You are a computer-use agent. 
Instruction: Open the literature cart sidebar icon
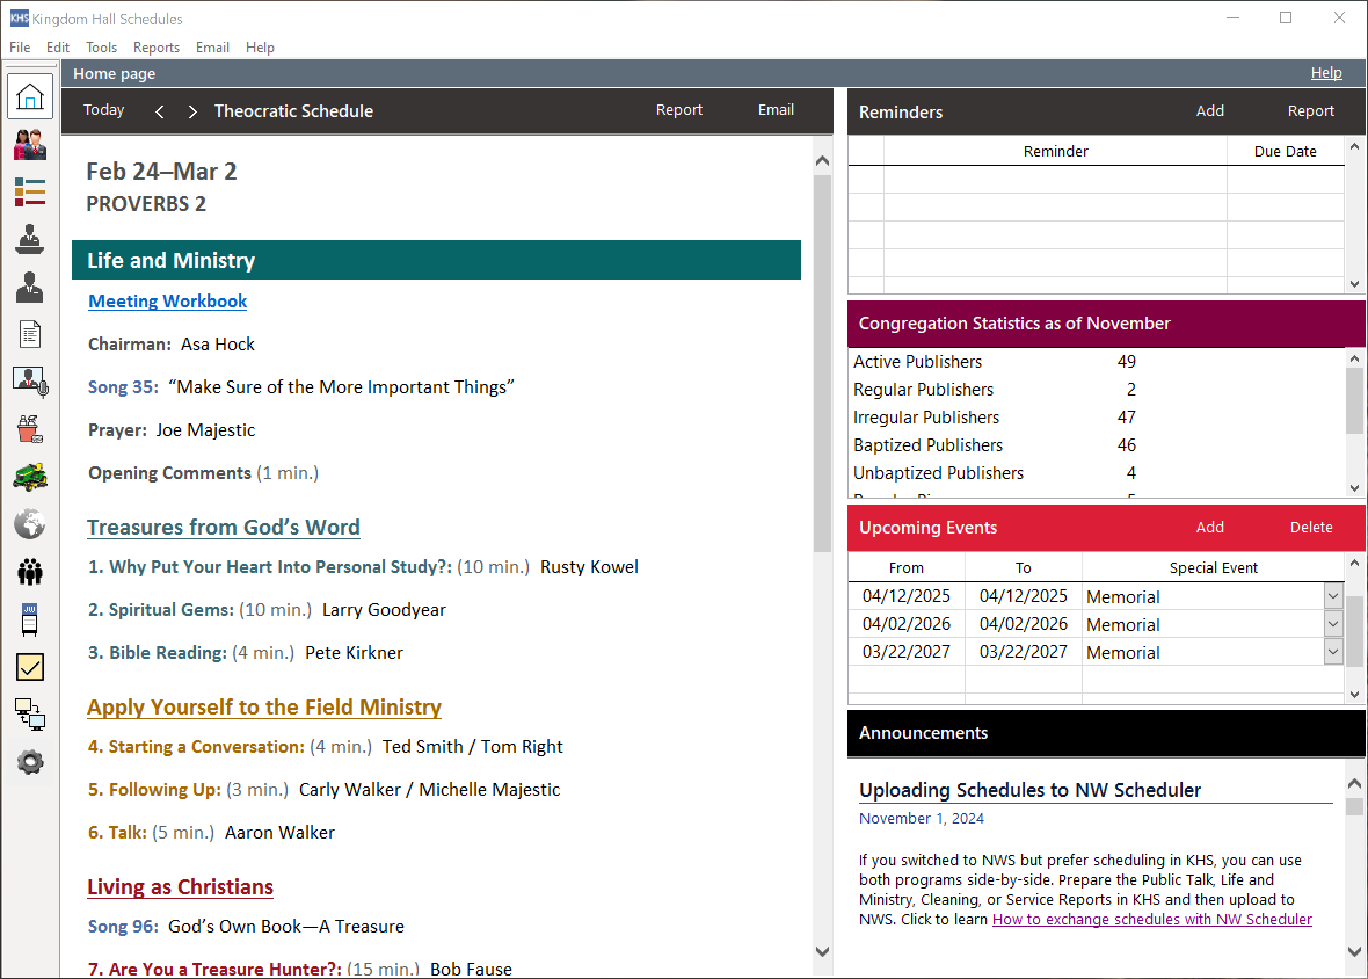(x=30, y=620)
